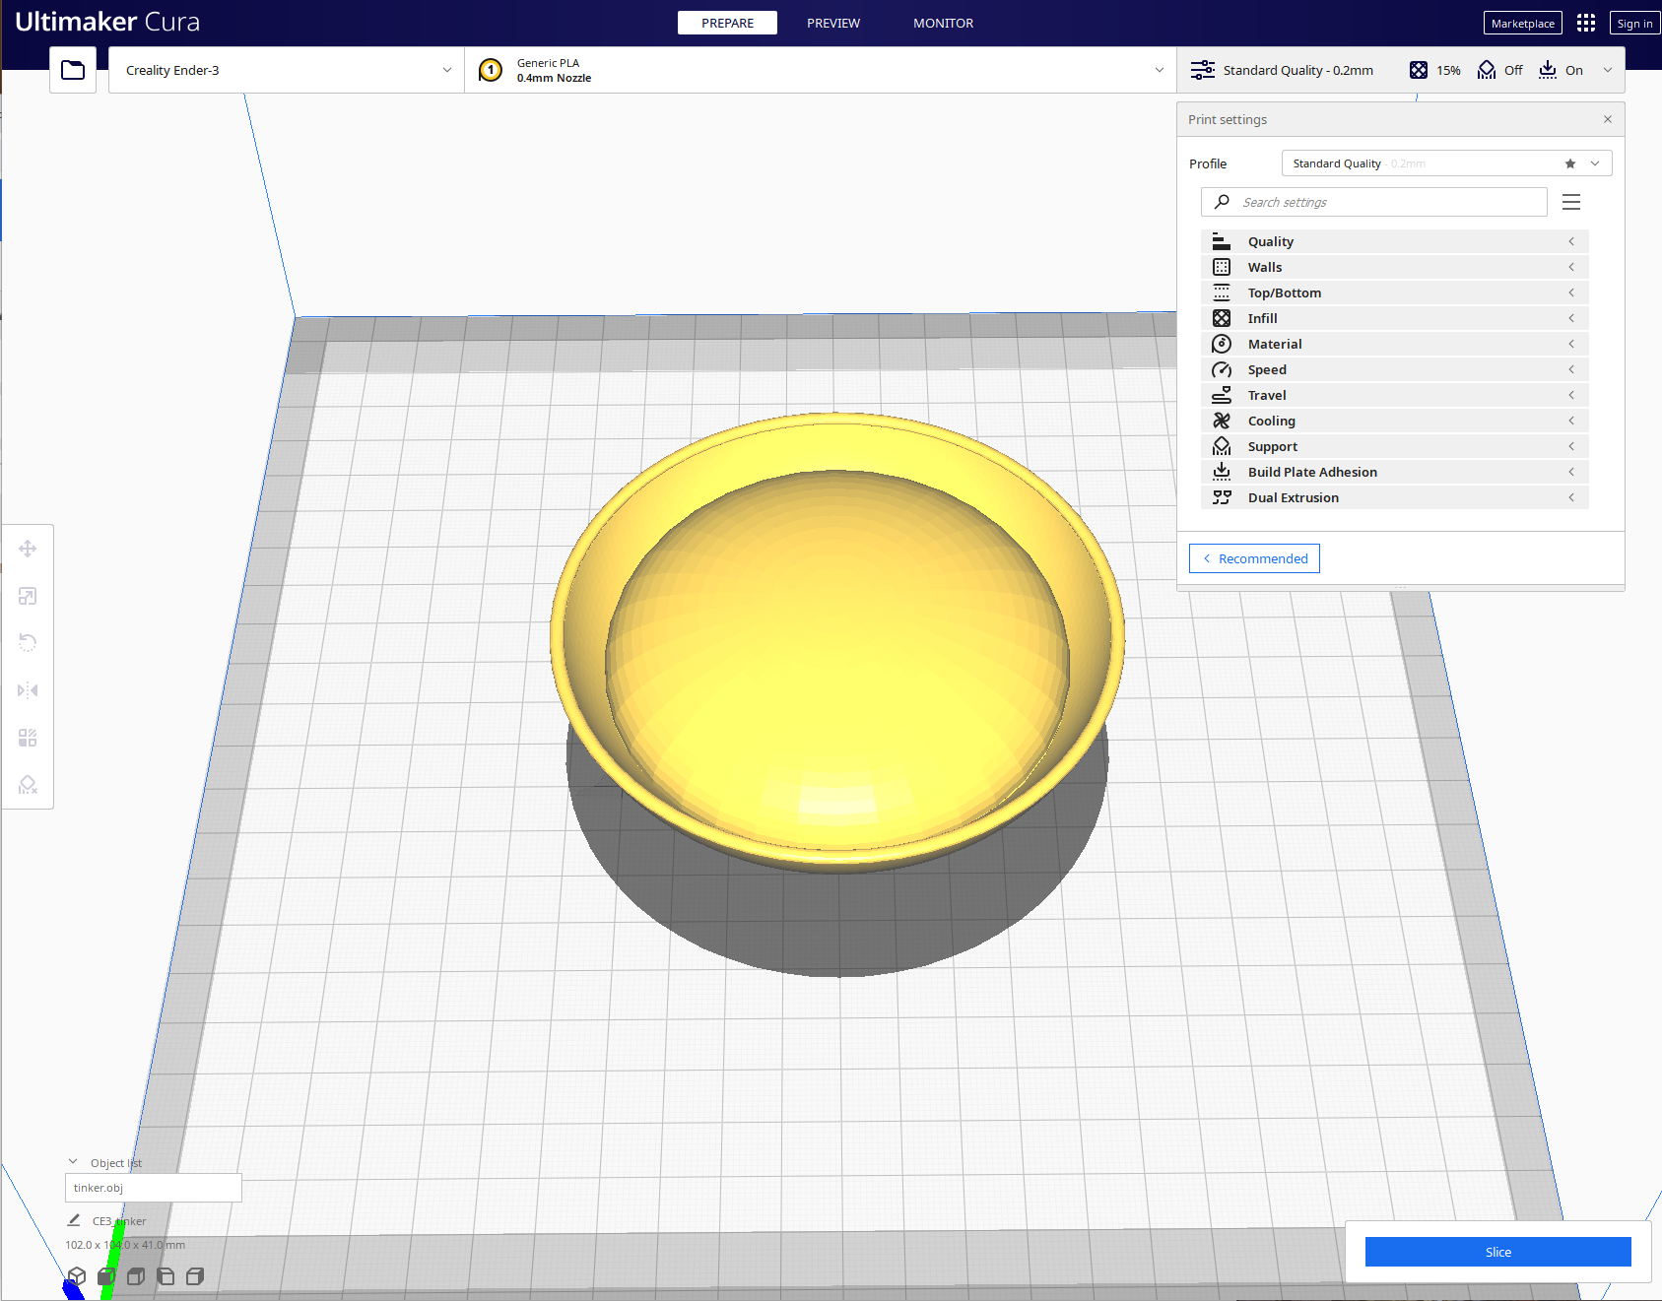Switch to right side view icon

coord(195,1276)
